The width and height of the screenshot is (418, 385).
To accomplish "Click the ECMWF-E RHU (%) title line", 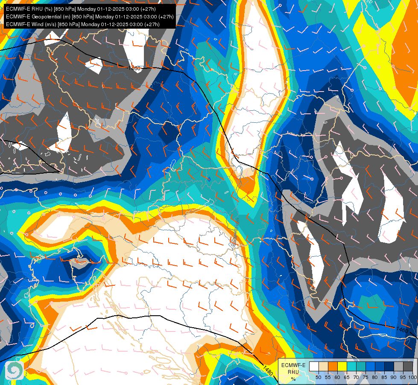I will coord(81,9).
